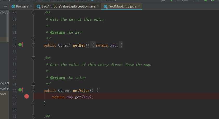Screen dimensions: 219x119
Task: Collapse the getValue() method at line 72
Action: 33,91
